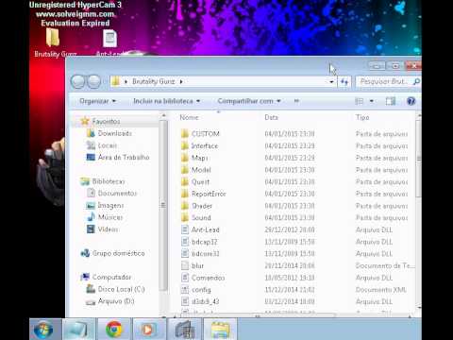Select the Shader folder icon
Screen dimensions: 453x340
coord(185,206)
